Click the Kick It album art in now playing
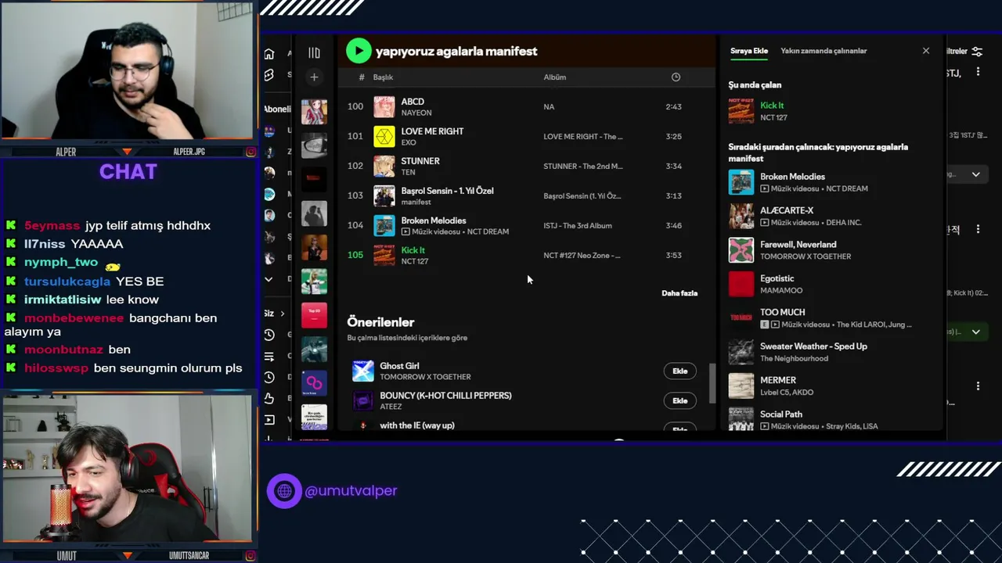The height and width of the screenshot is (563, 1002). (741, 111)
